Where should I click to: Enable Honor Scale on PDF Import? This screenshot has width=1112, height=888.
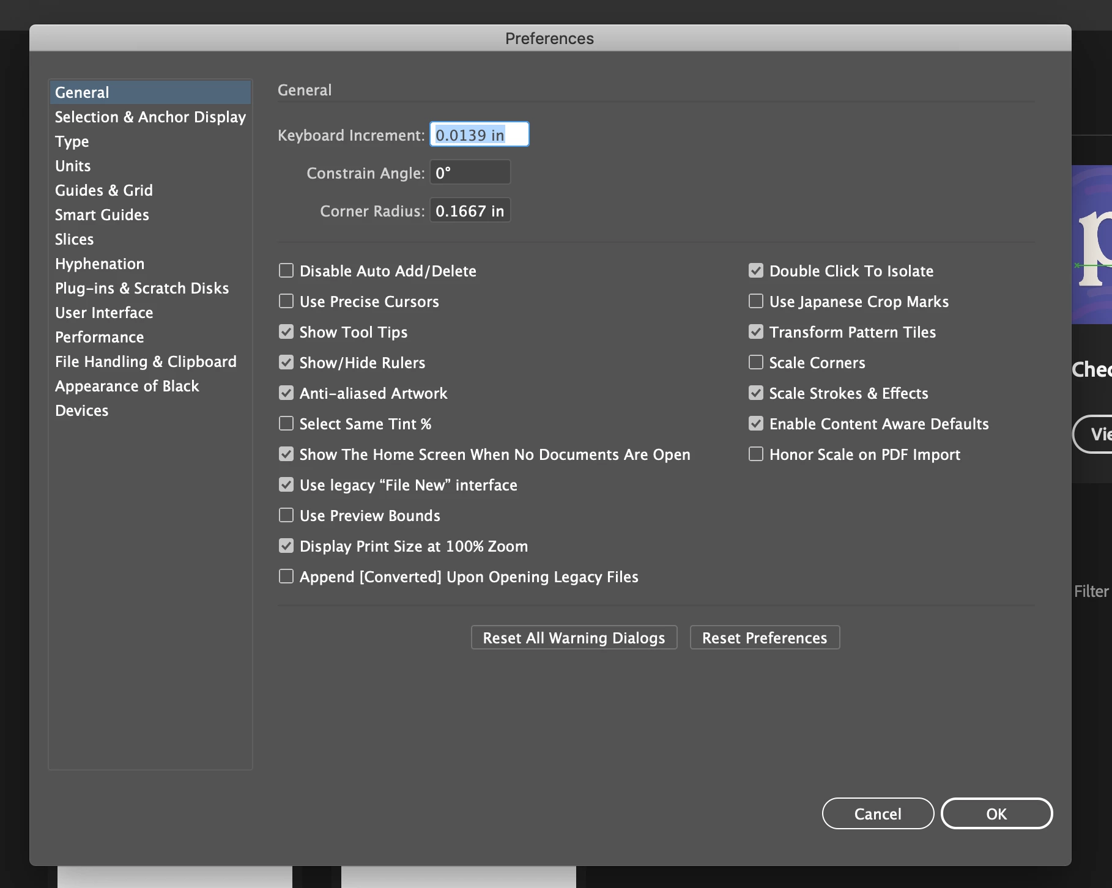[x=756, y=454]
